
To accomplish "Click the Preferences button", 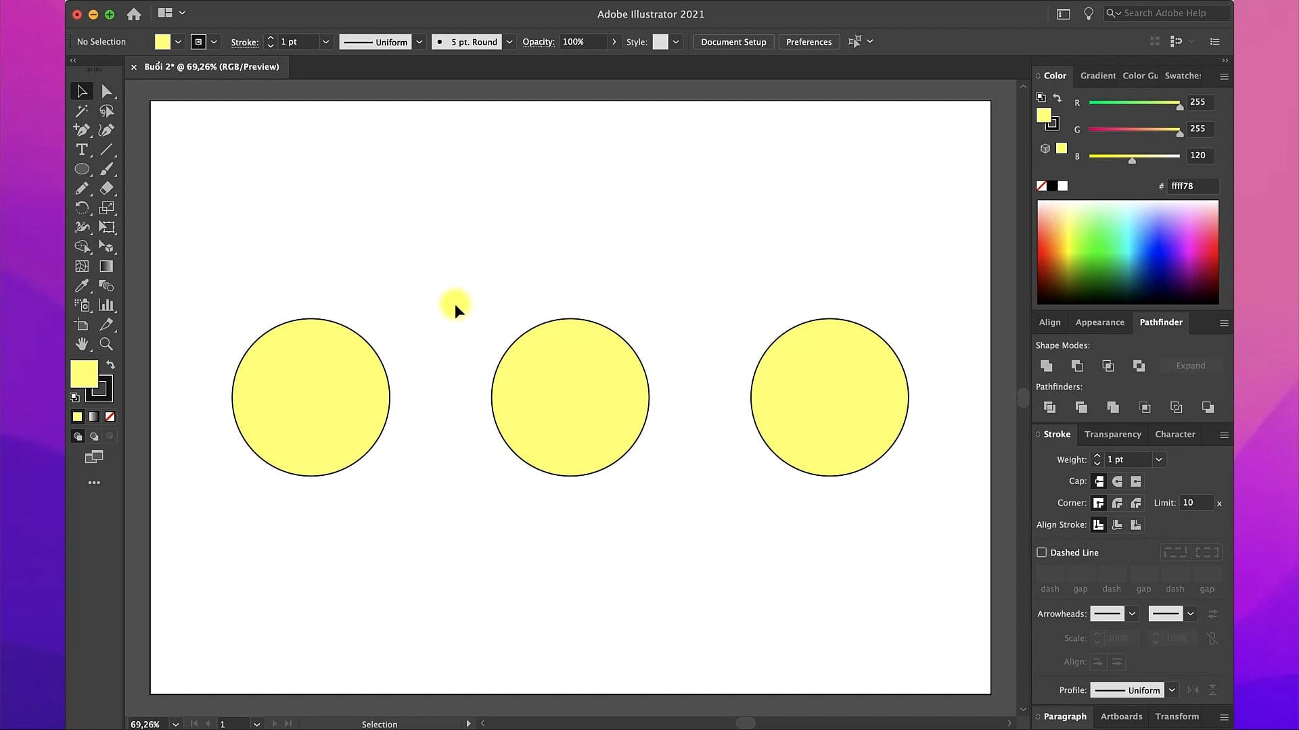I will click(x=809, y=42).
